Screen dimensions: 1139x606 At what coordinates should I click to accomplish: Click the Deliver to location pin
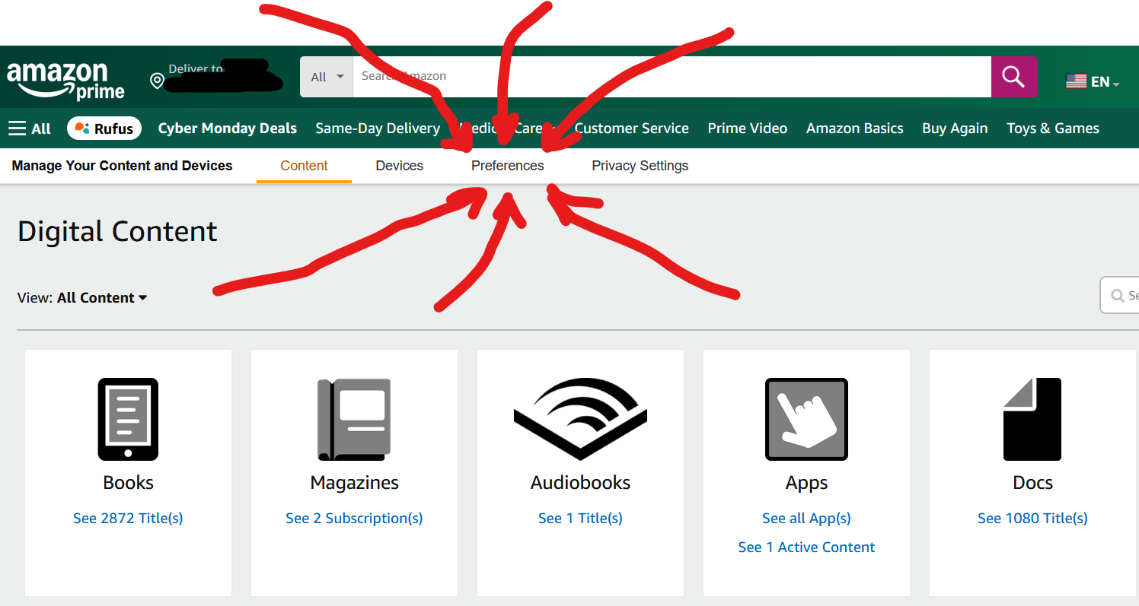158,81
